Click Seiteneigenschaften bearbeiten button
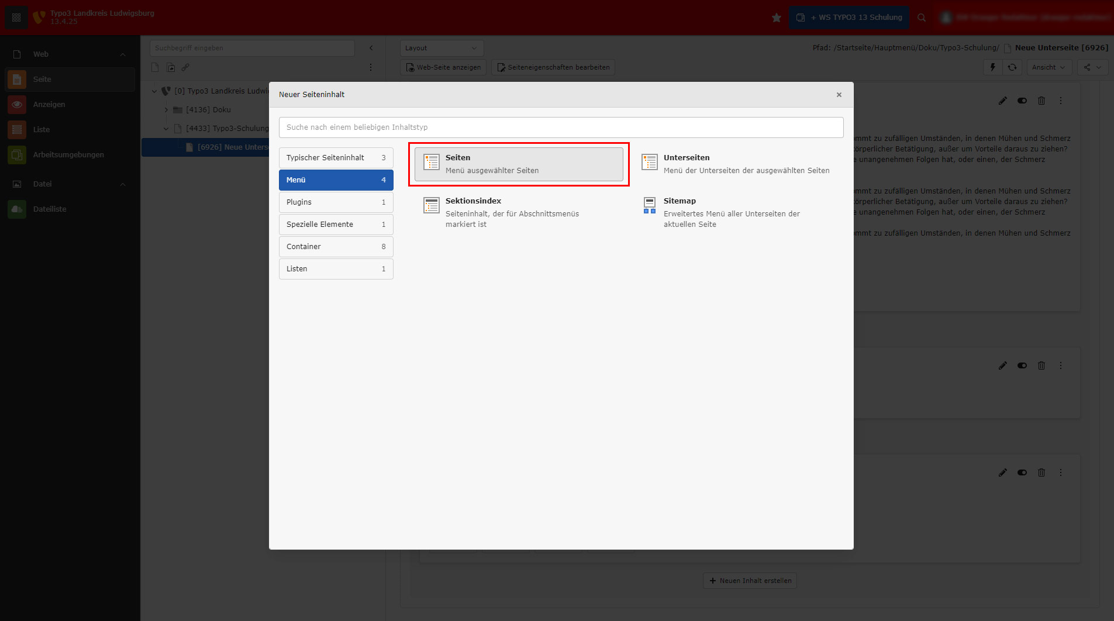Image resolution: width=1114 pixels, height=621 pixels. point(553,67)
